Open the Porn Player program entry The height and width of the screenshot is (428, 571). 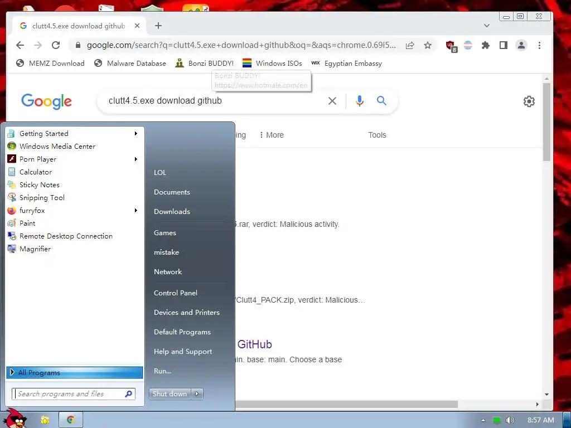[74, 159]
